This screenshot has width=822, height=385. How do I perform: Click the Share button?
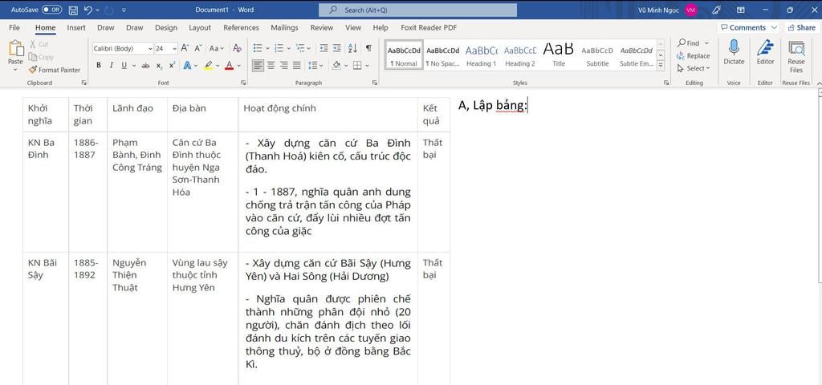tap(802, 28)
